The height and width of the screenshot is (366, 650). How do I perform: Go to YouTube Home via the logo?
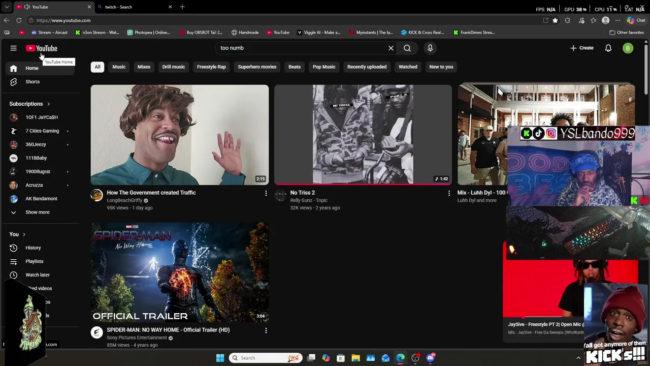(42, 48)
